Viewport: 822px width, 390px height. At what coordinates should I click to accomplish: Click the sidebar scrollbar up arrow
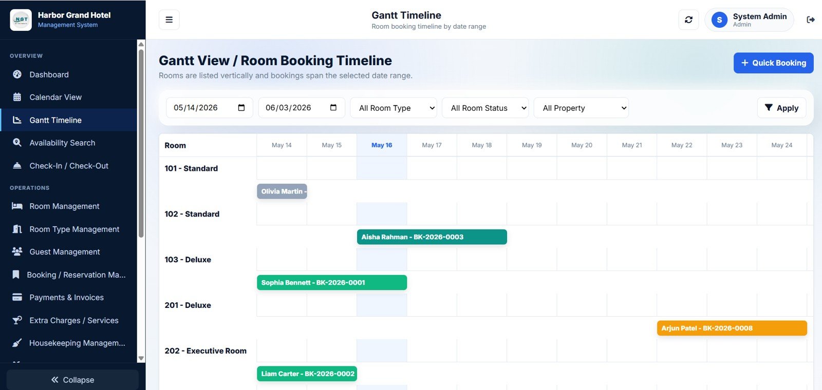141,44
